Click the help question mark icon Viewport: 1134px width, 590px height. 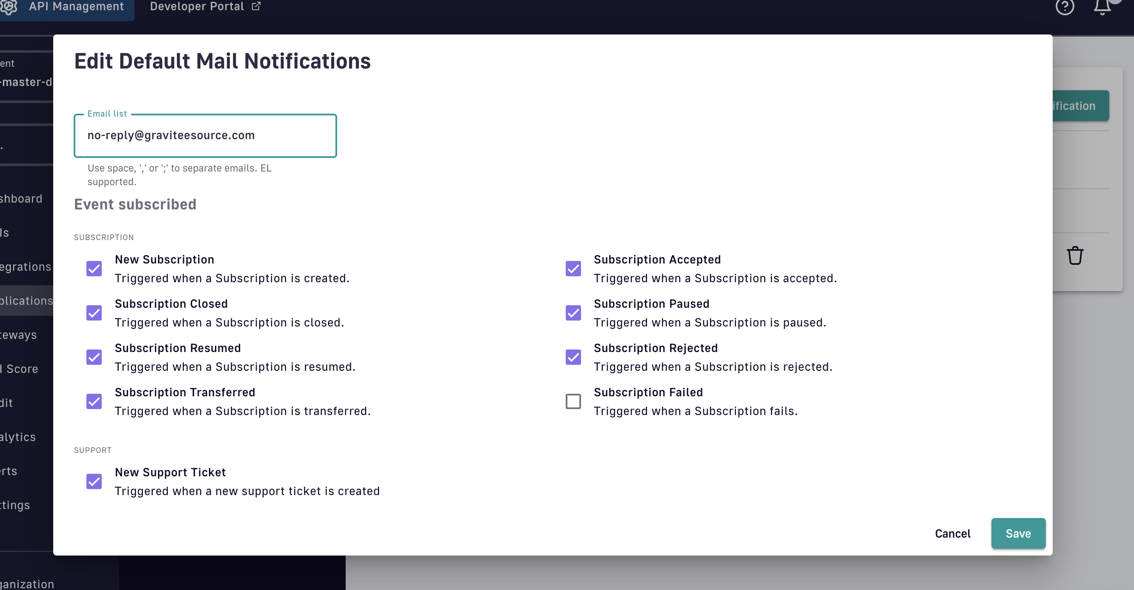point(1065,7)
